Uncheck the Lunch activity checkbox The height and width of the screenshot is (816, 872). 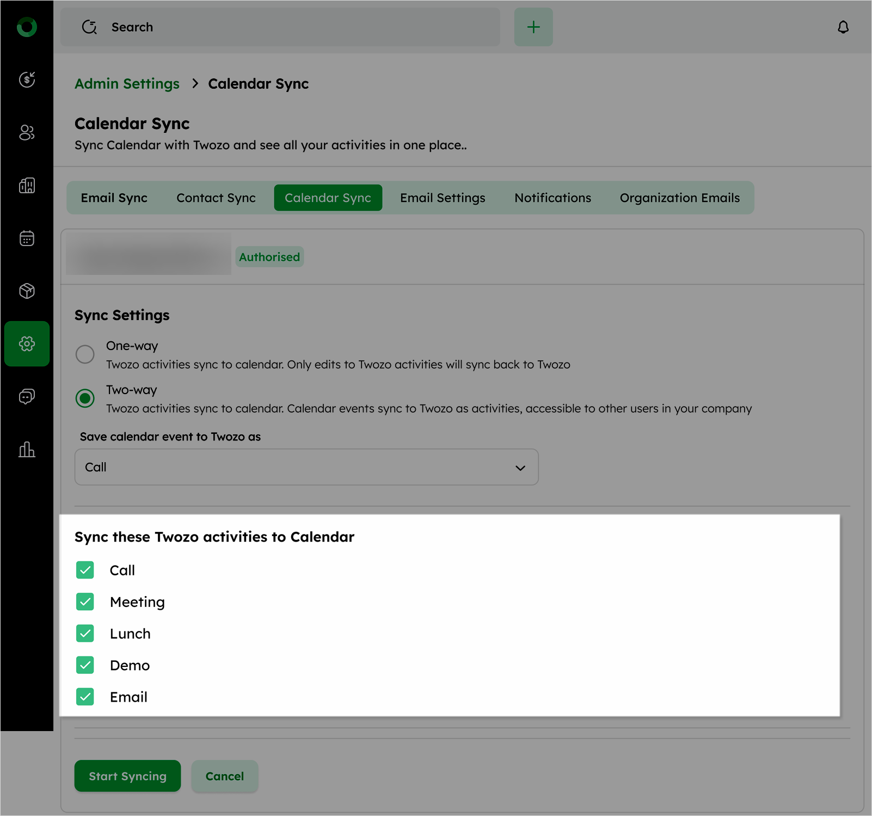pyautogui.click(x=85, y=633)
